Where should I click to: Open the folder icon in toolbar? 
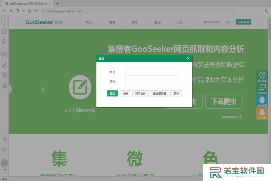click(36, 11)
